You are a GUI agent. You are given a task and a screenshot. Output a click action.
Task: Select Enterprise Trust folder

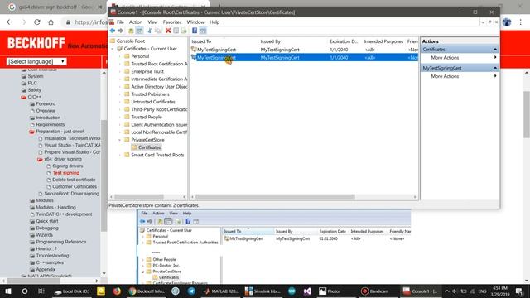pos(147,72)
